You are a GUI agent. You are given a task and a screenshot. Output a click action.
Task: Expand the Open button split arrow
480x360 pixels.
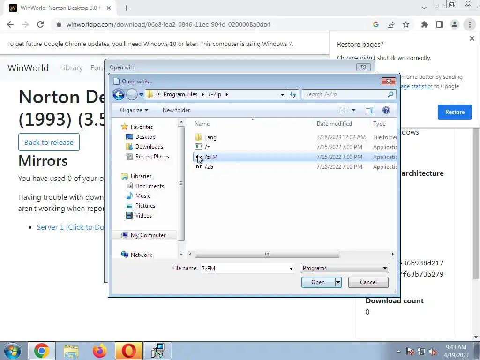tap(338, 282)
